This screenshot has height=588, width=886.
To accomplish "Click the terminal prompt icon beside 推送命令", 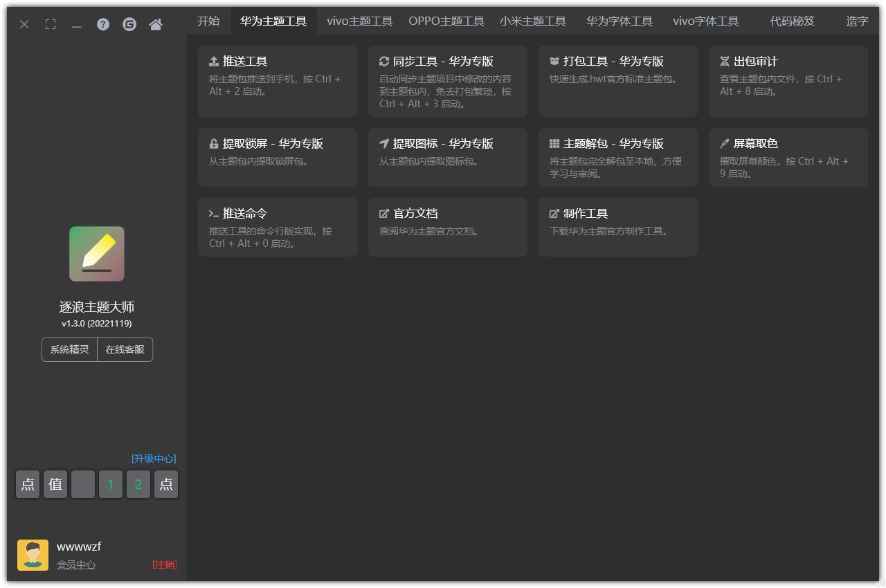I will [x=214, y=214].
